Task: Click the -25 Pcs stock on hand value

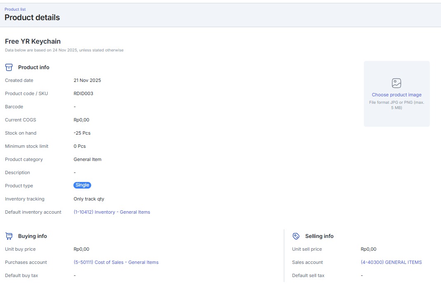Action: click(82, 133)
